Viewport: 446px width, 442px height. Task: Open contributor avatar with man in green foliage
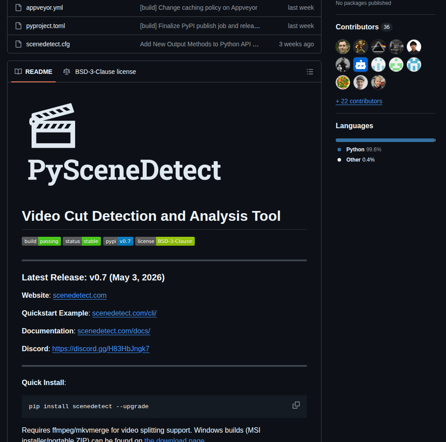tap(343, 47)
